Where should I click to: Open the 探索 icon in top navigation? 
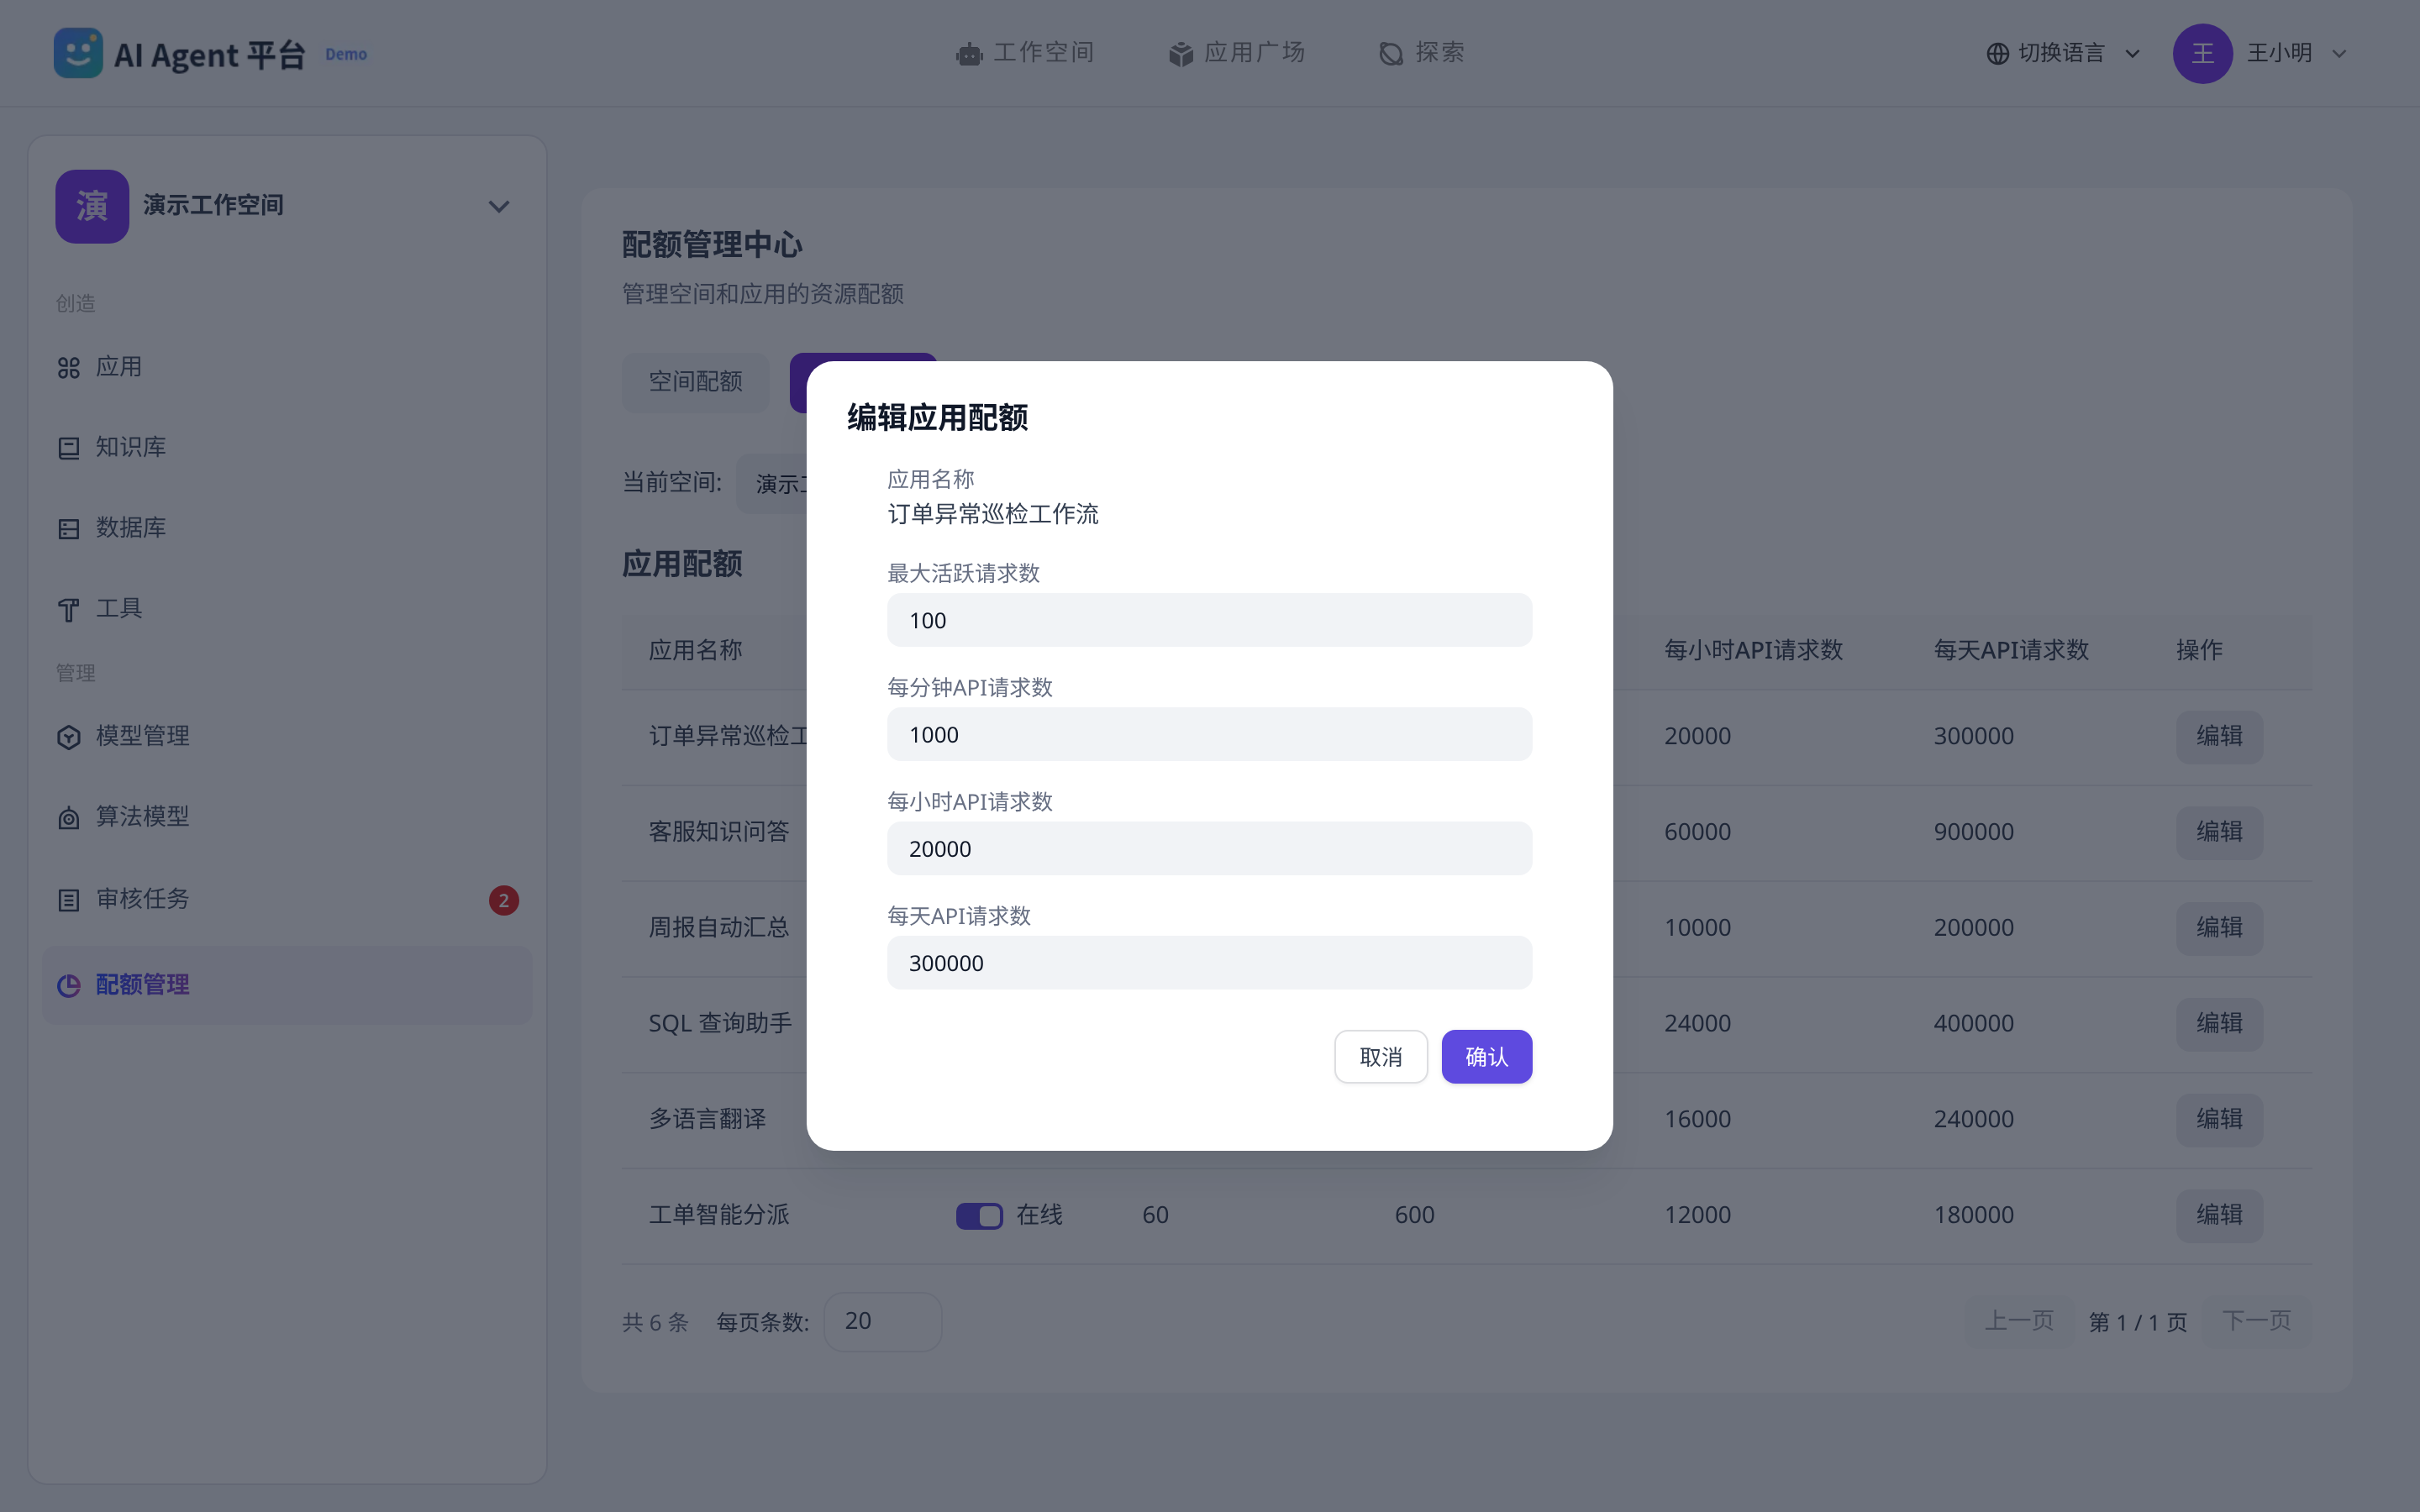1391,54
